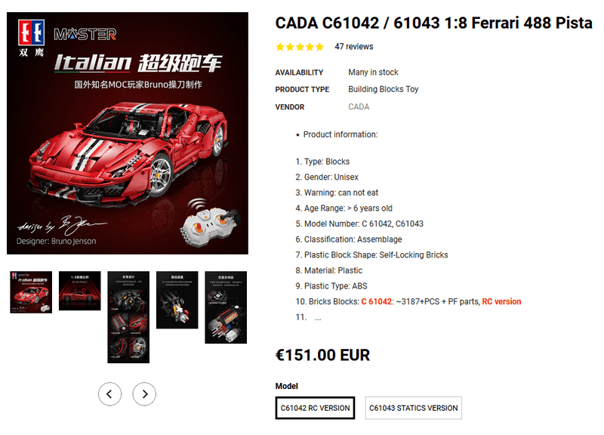Open the 47 reviews link
604x435 pixels.
point(353,47)
